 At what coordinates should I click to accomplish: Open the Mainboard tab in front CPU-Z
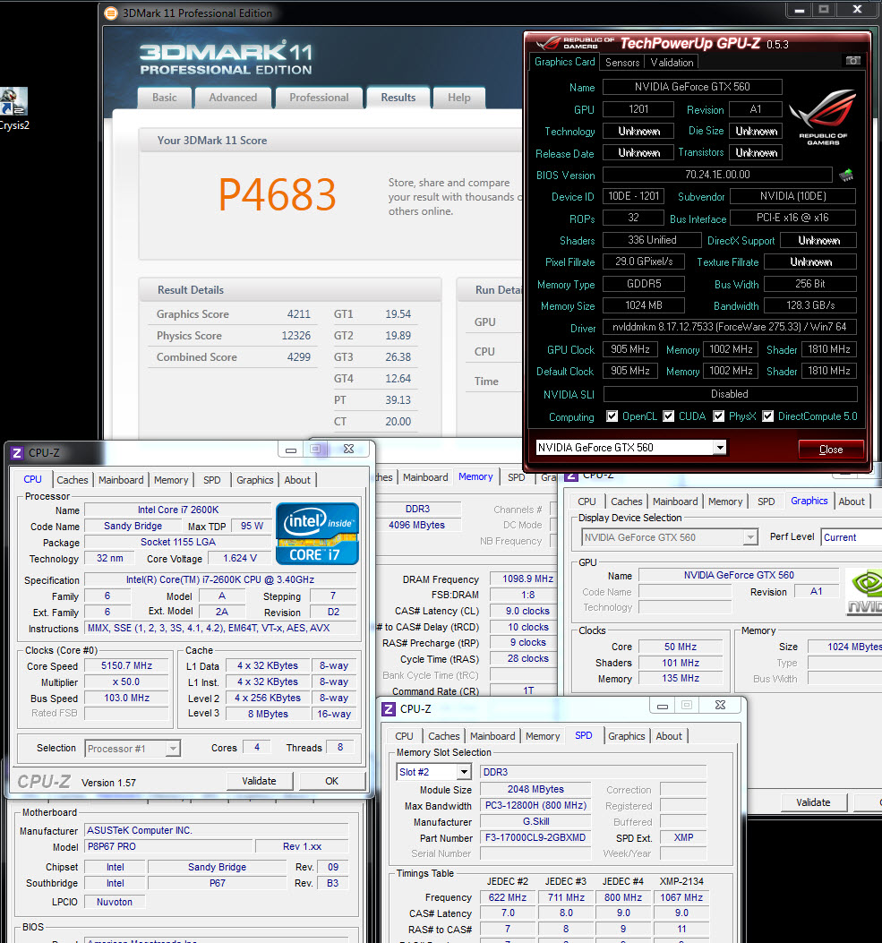(121, 480)
